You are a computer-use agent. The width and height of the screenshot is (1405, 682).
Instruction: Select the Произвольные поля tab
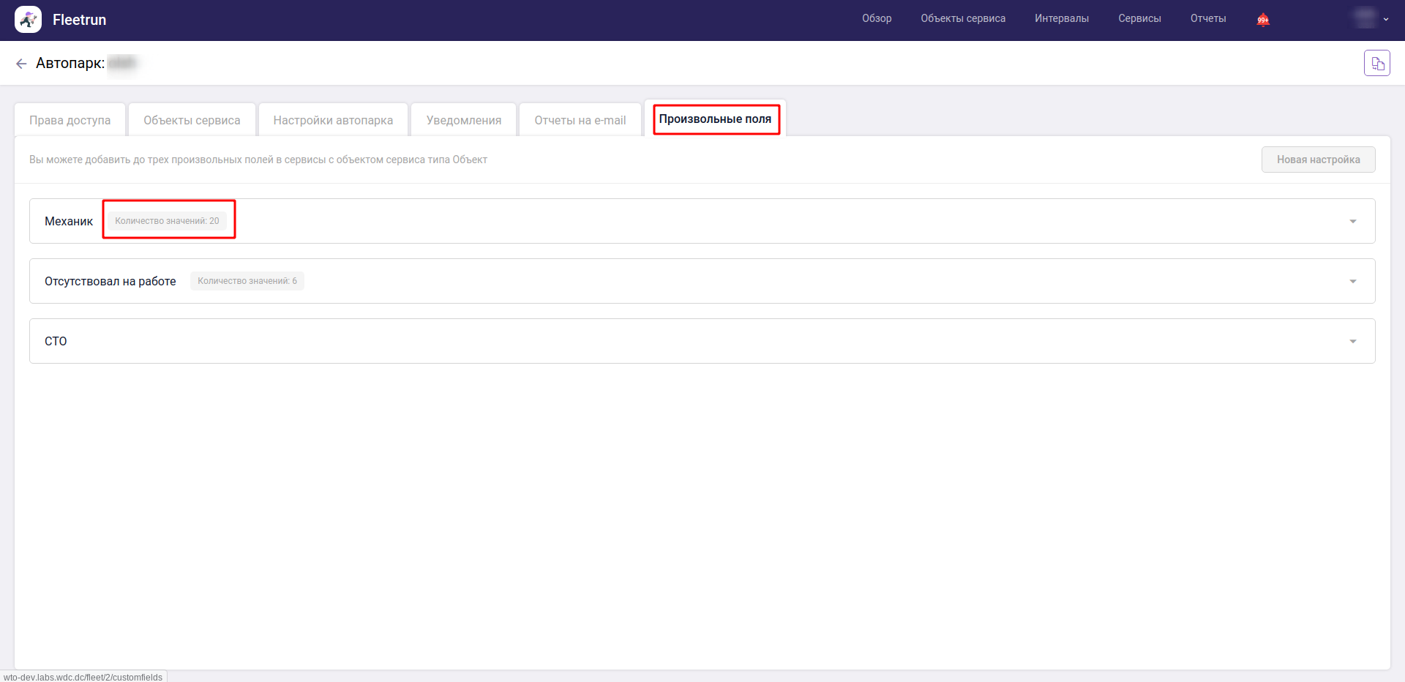pos(715,119)
